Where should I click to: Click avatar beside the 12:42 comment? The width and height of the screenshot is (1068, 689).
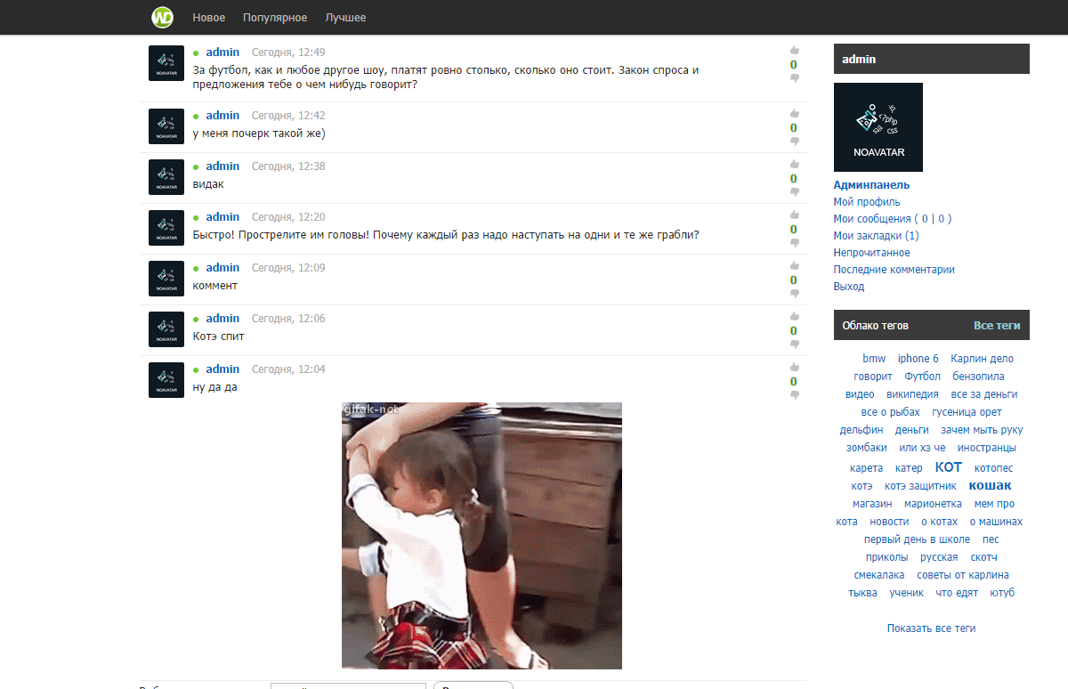click(x=166, y=126)
